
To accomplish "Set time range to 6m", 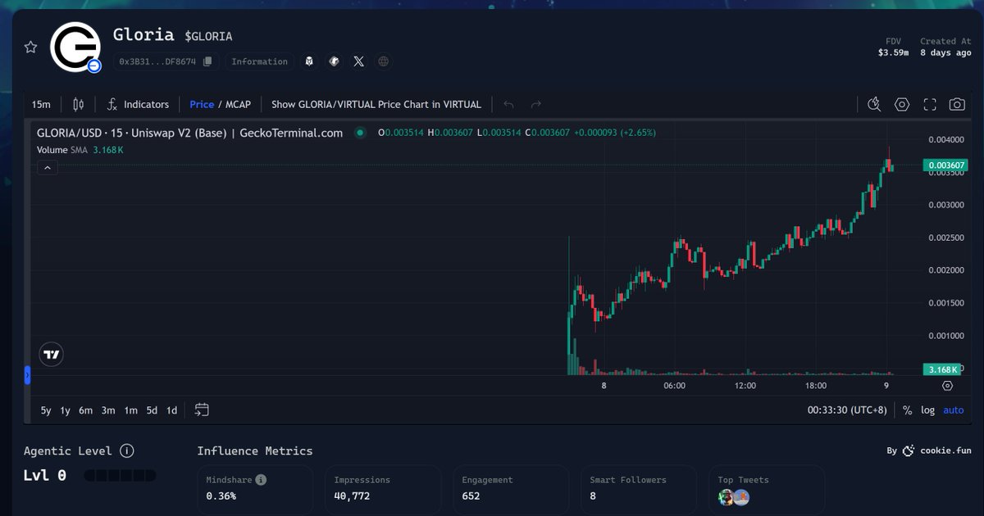I will [x=85, y=410].
